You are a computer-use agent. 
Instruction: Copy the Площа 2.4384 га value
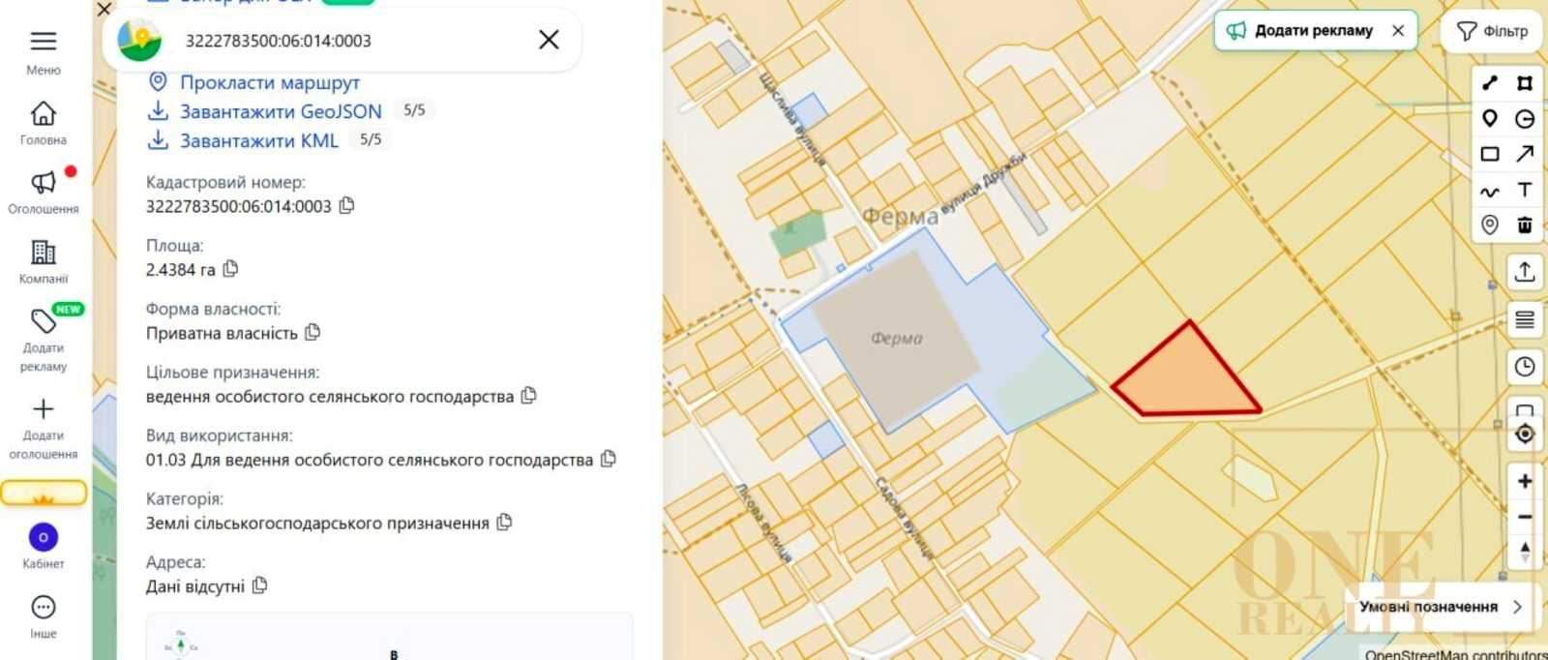coord(230,269)
